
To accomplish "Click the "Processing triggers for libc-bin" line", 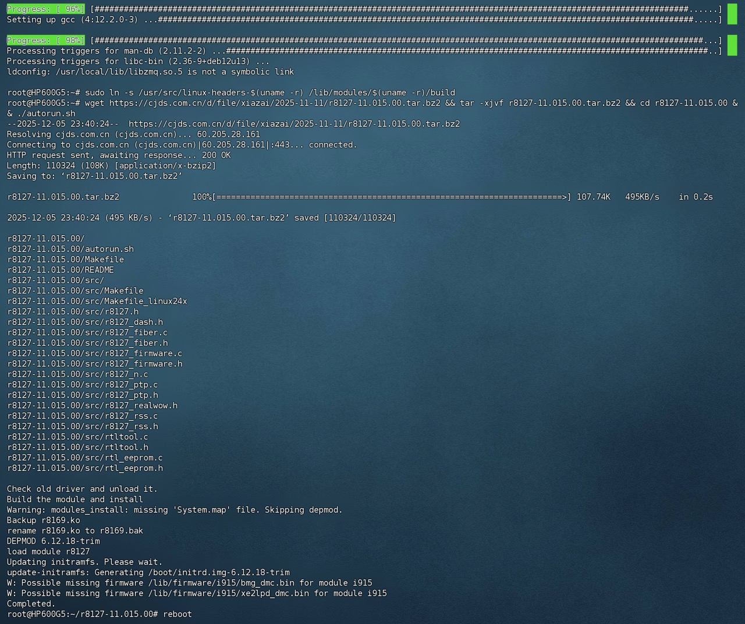I will tap(139, 62).
